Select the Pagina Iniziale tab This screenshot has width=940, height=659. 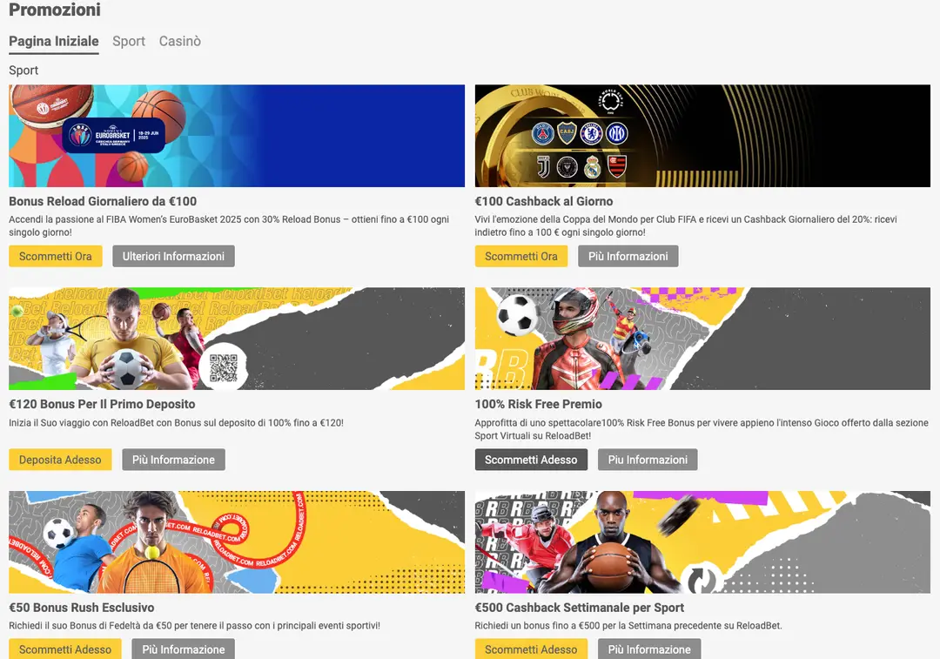[x=54, y=41]
